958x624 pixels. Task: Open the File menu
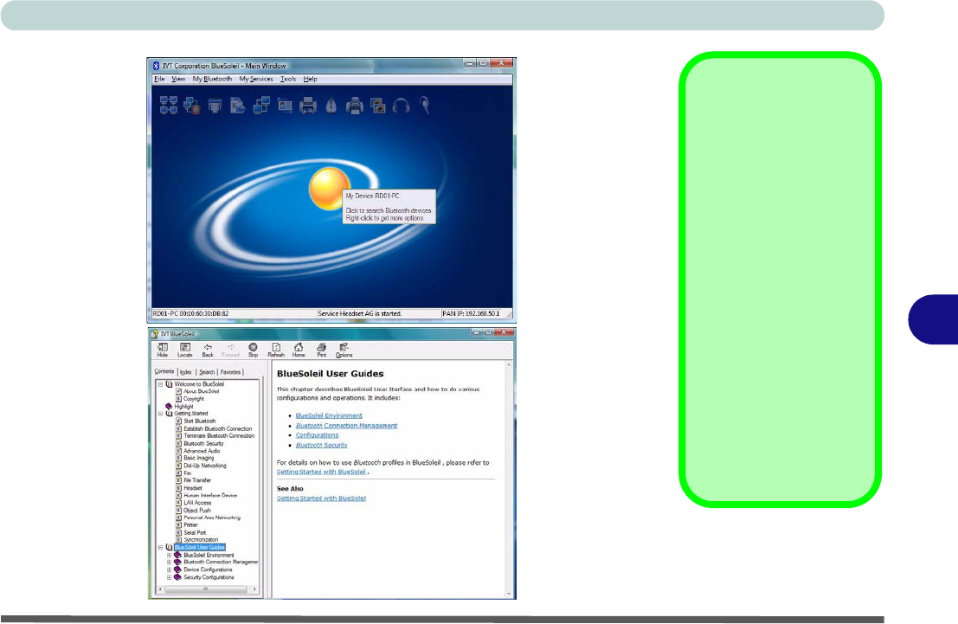pos(159,79)
